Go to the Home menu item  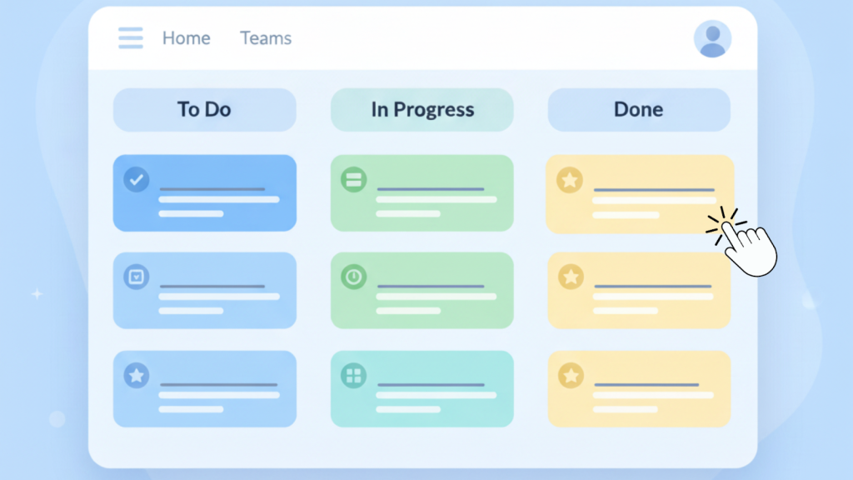186,38
